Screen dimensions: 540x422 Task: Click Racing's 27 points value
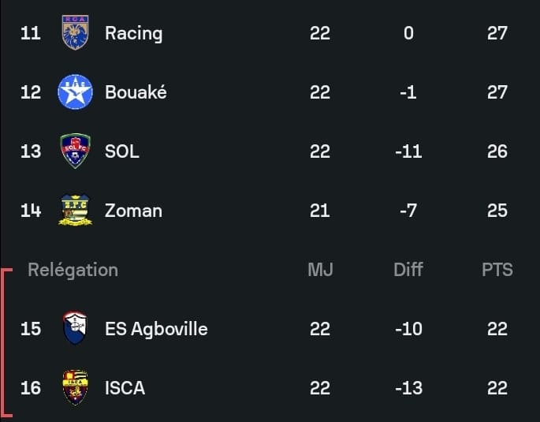(x=497, y=33)
